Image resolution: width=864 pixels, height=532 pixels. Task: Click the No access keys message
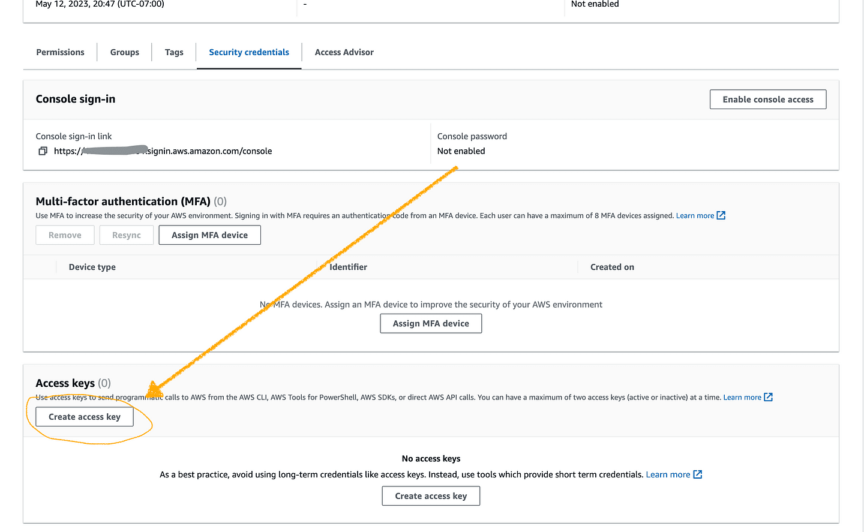tap(431, 458)
